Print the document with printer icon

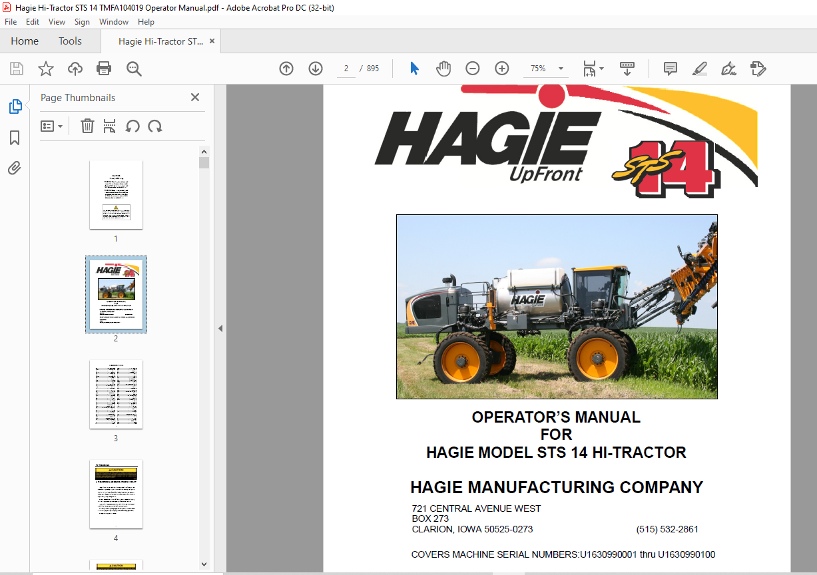click(104, 69)
